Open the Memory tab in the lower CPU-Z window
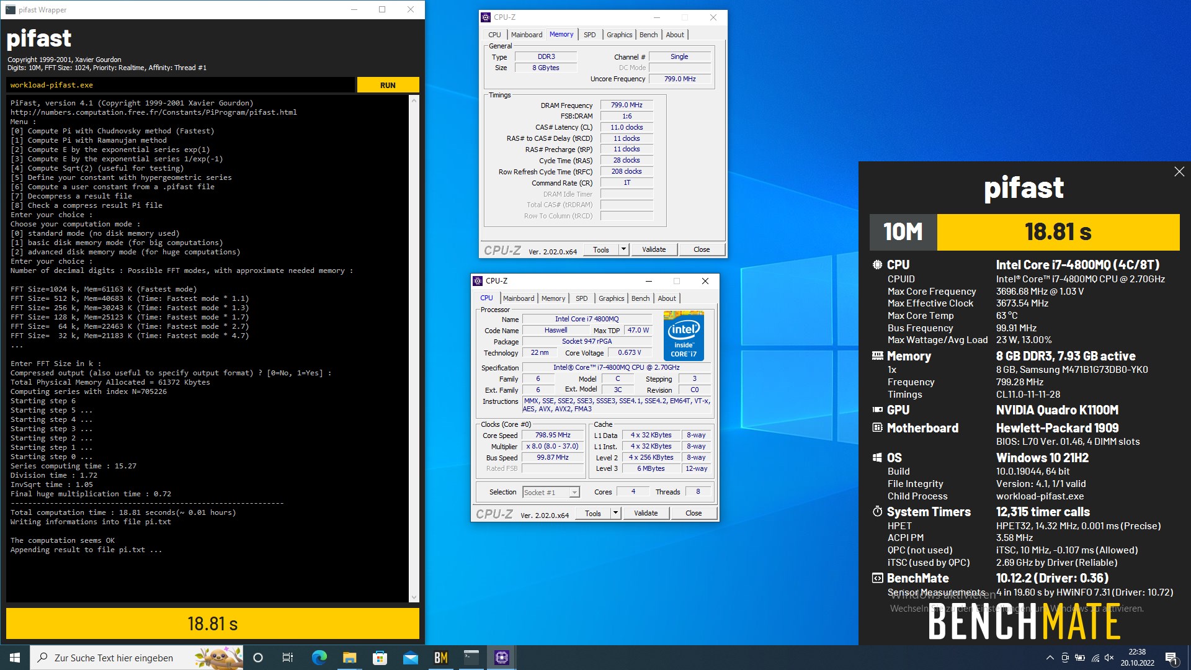 click(x=553, y=298)
